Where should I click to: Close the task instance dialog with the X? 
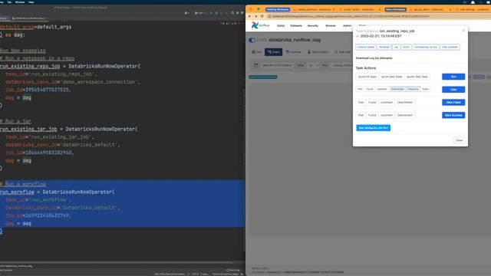coord(463,31)
